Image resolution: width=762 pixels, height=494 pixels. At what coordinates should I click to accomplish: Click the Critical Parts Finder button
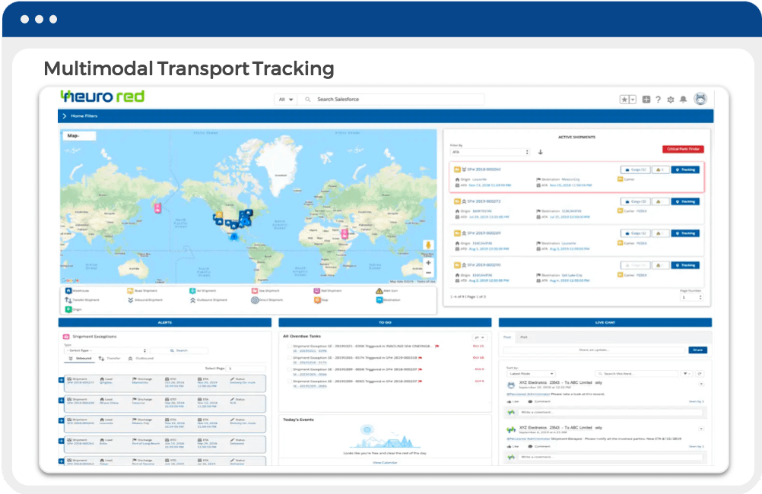pyautogui.click(x=683, y=149)
